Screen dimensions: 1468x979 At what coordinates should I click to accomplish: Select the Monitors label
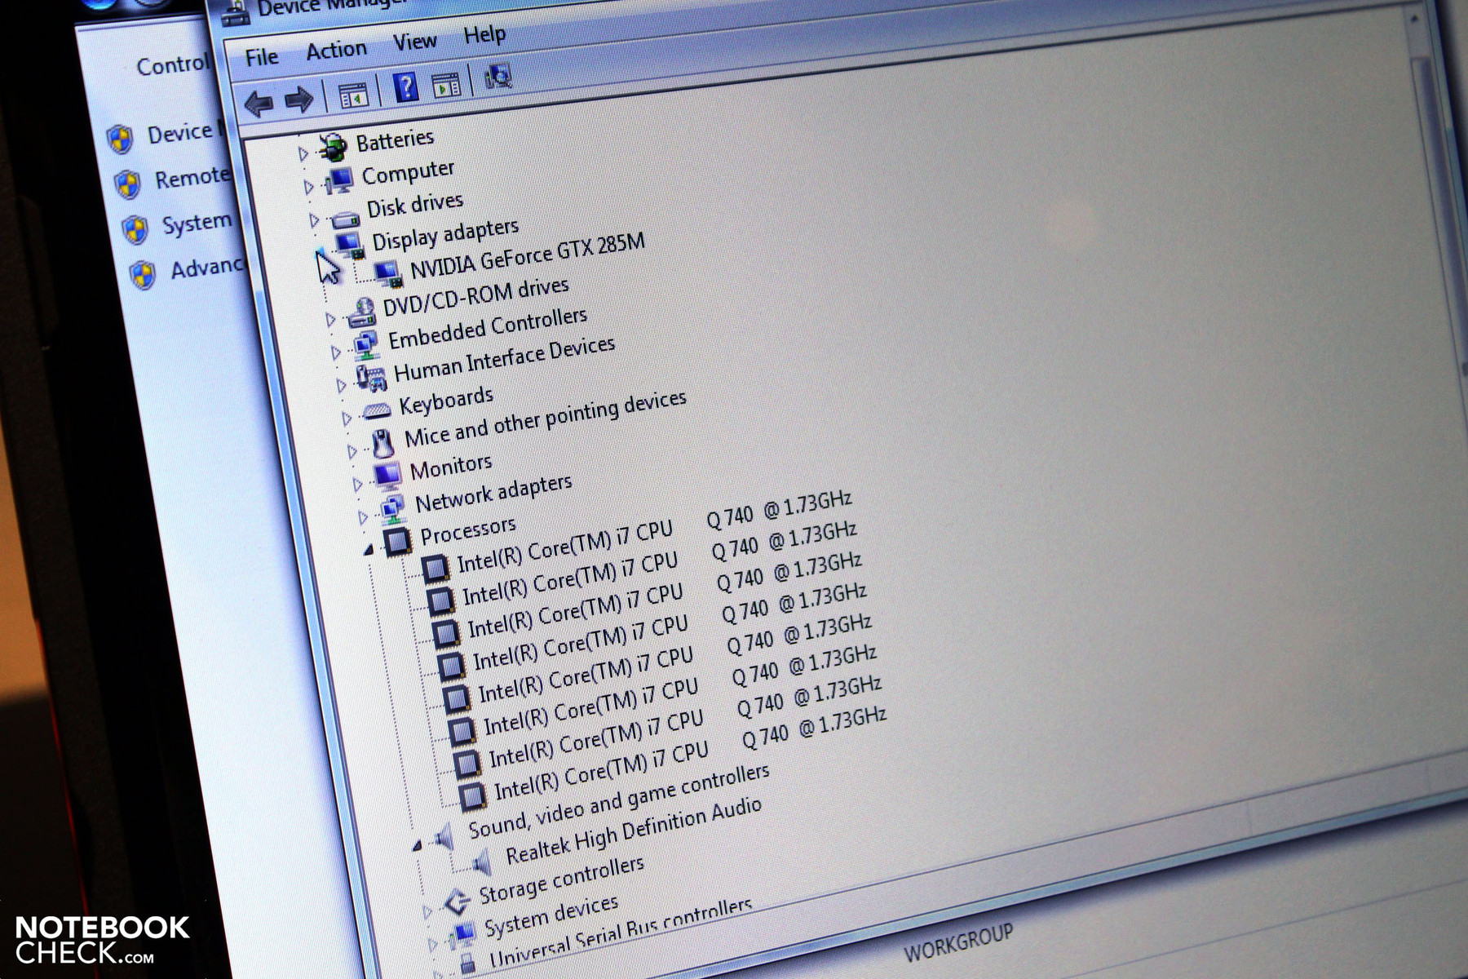pyautogui.click(x=451, y=467)
